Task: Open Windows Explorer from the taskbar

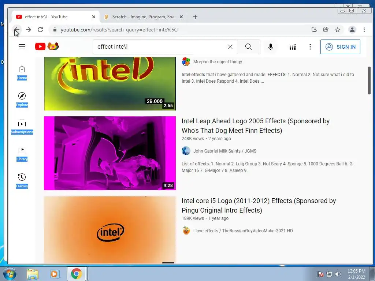Action: point(33,274)
